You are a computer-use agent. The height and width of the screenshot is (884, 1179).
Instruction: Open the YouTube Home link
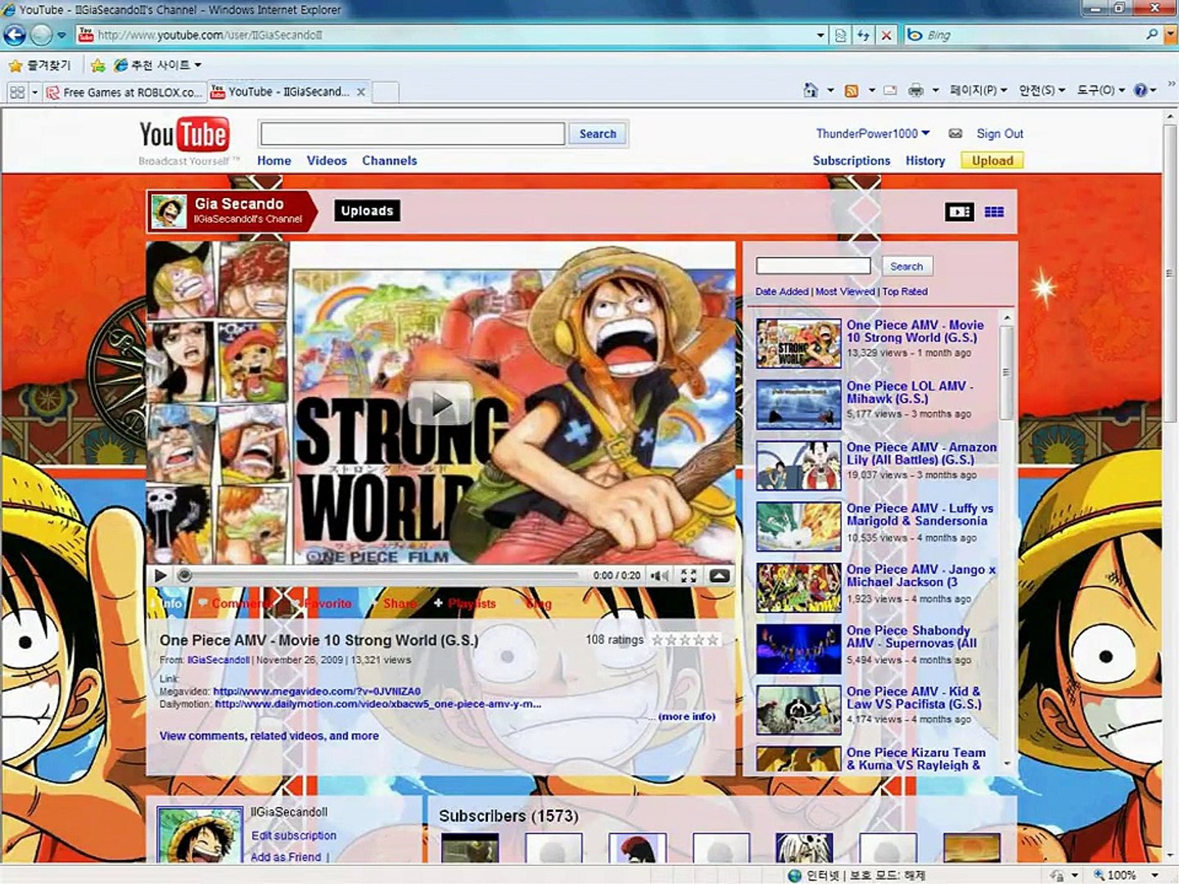pyautogui.click(x=273, y=160)
